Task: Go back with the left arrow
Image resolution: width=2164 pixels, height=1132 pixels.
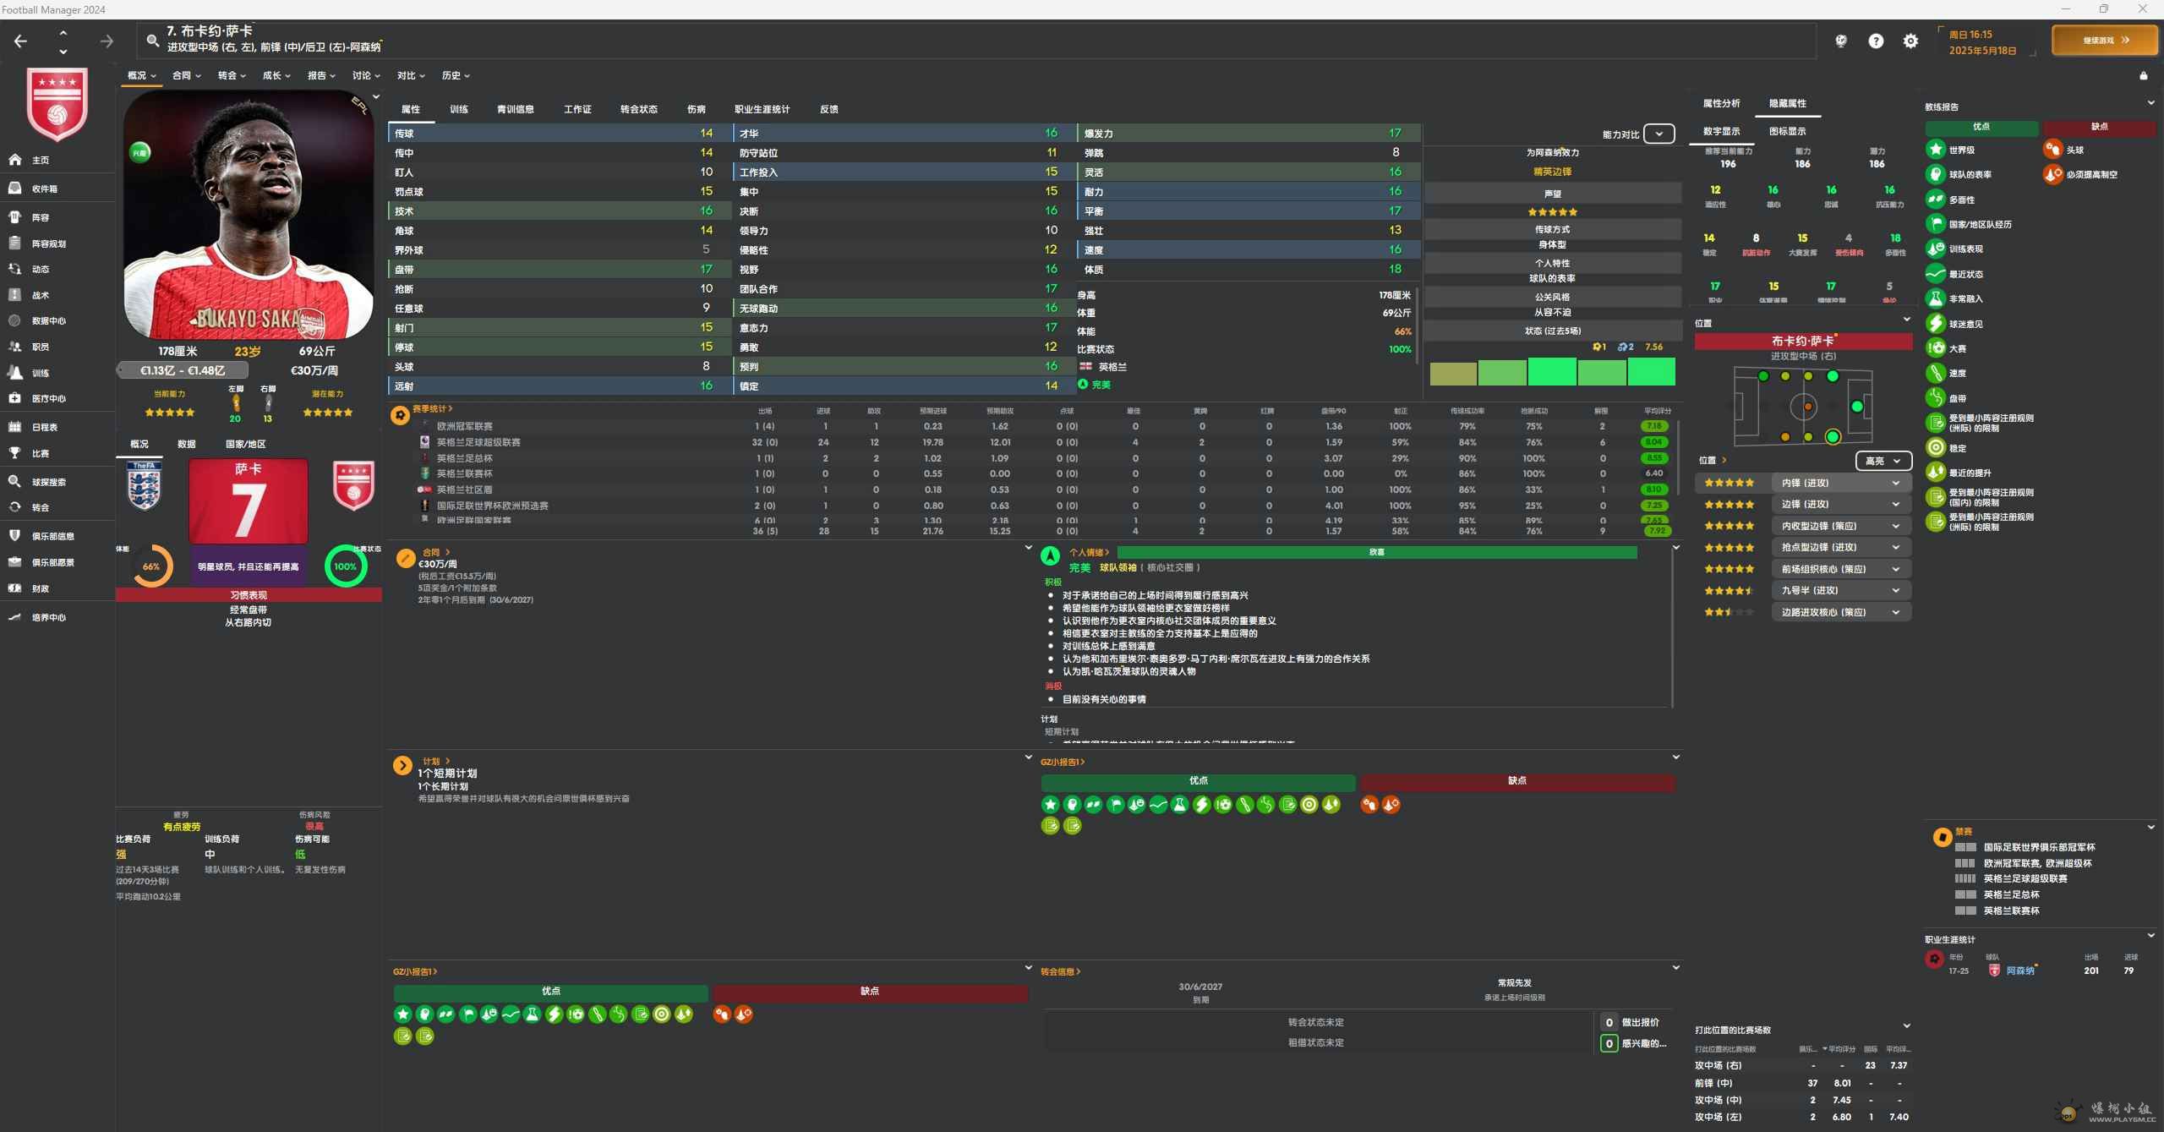Action: point(20,41)
